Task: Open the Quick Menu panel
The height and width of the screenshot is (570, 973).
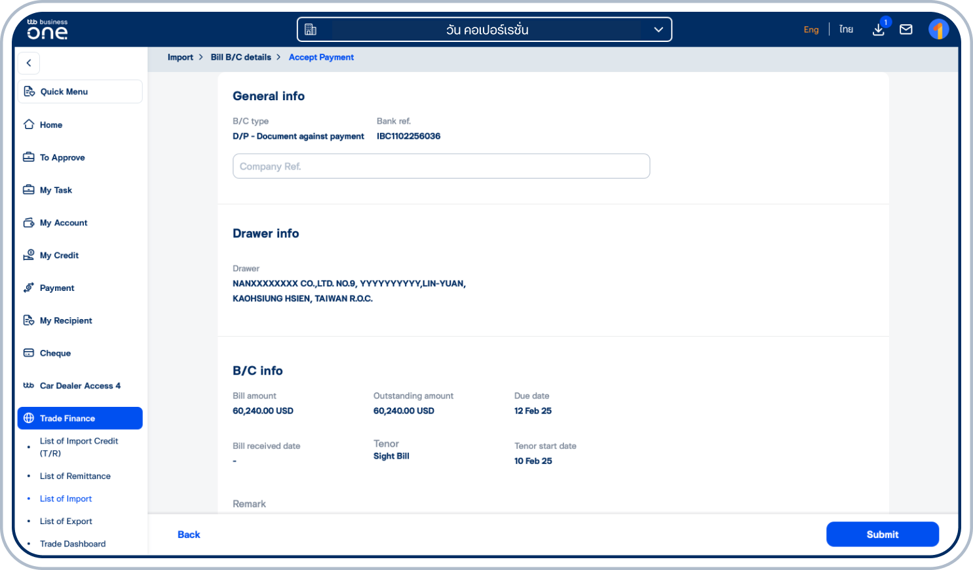Action: (x=66, y=91)
